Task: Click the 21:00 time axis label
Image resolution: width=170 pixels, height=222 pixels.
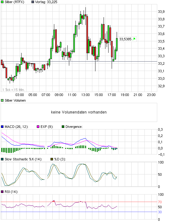Action: click(x=138, y=95)
